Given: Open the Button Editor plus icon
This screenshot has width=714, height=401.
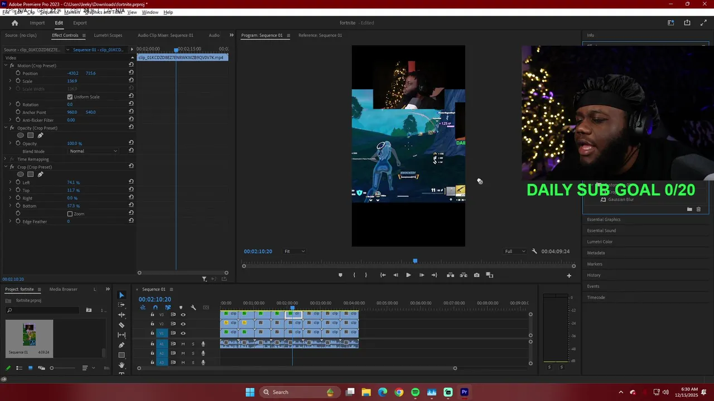Looking at the screenshot, I should click(569, 275).
